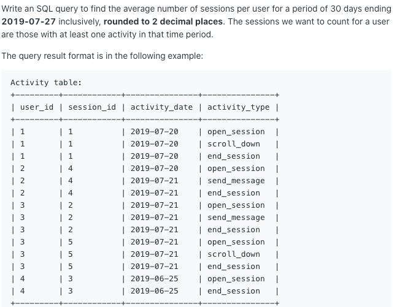Click scroll_down cell for session 5

pyautogui.click(x=234, y=254)
